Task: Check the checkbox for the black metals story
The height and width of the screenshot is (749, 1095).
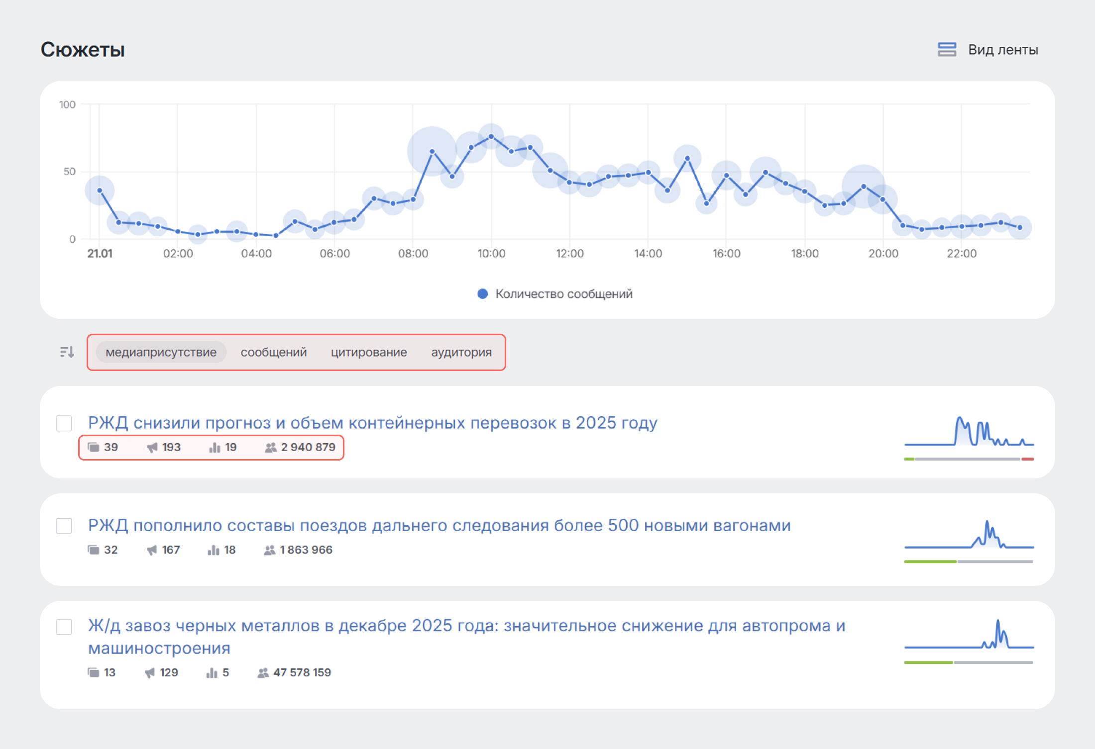Action: click(x=63, y=627)
